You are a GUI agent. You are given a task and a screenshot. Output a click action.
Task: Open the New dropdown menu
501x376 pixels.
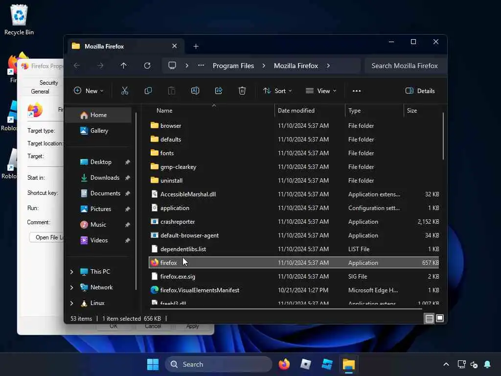[89, 91]
